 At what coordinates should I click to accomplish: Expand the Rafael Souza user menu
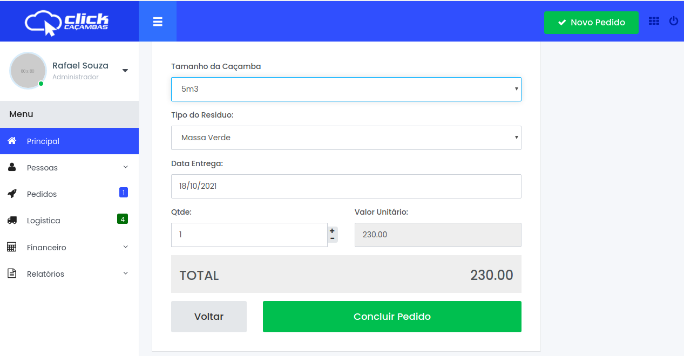pos(125,70)
